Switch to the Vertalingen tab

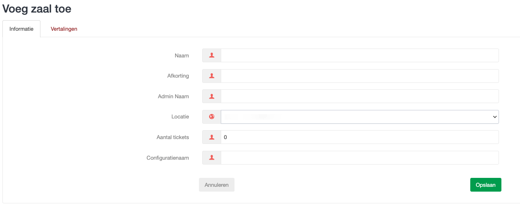click(64, 29)
